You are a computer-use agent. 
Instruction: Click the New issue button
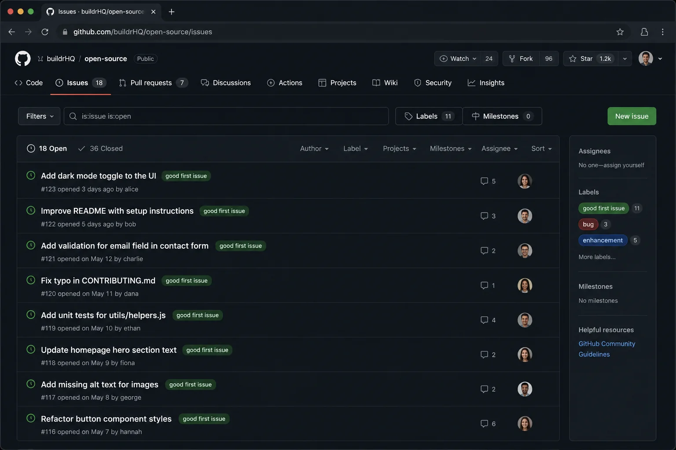pos(632,116)
